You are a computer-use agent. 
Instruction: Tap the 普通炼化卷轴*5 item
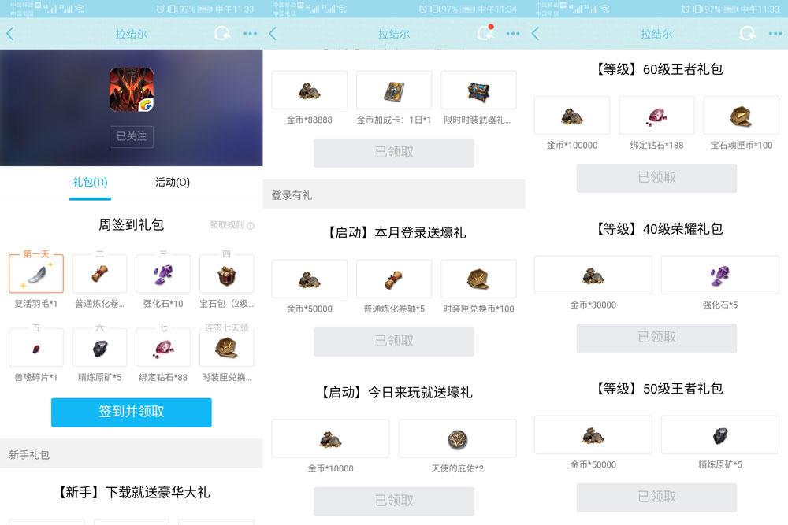[394, 279]
